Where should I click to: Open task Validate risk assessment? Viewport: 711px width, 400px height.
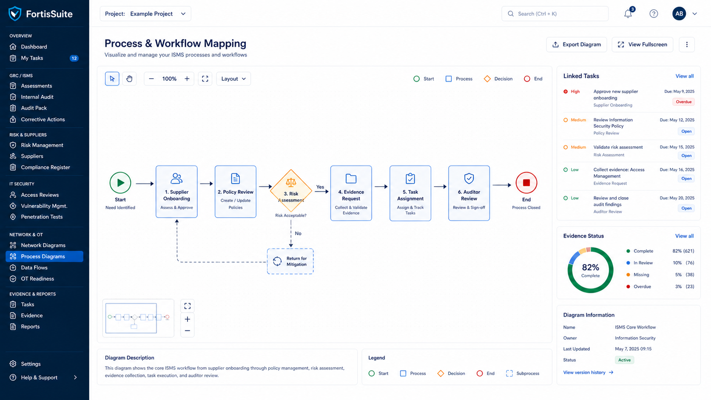[618, 147]
